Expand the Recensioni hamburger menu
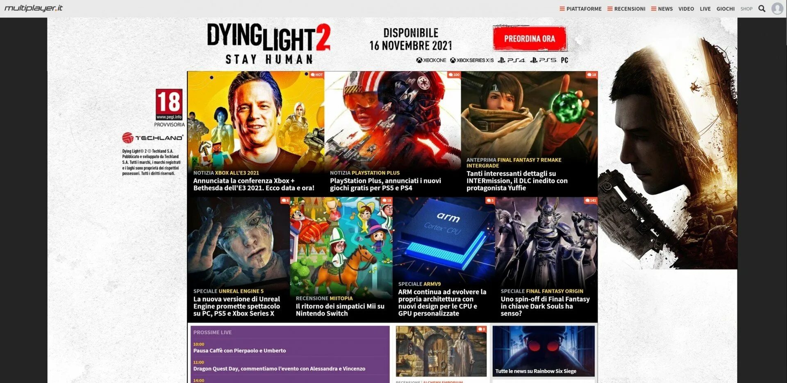 coord(626,9)
